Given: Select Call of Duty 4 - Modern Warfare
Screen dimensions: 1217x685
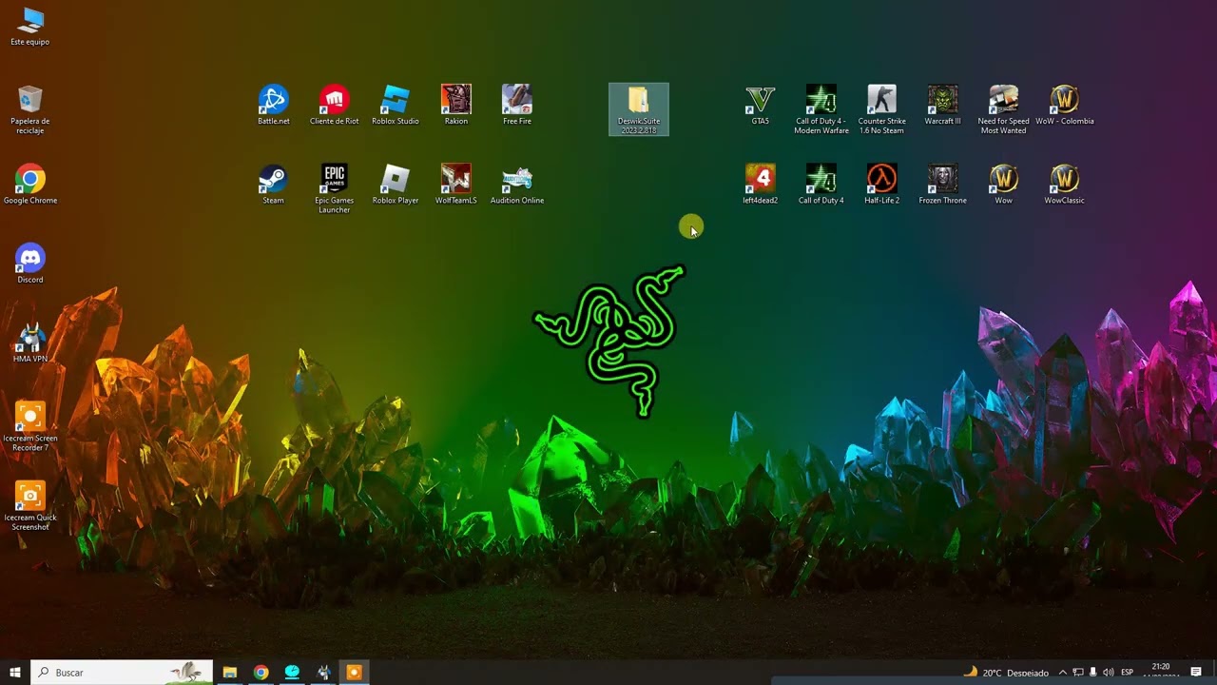Looking at the screenshot, I should tap(821, 109).
